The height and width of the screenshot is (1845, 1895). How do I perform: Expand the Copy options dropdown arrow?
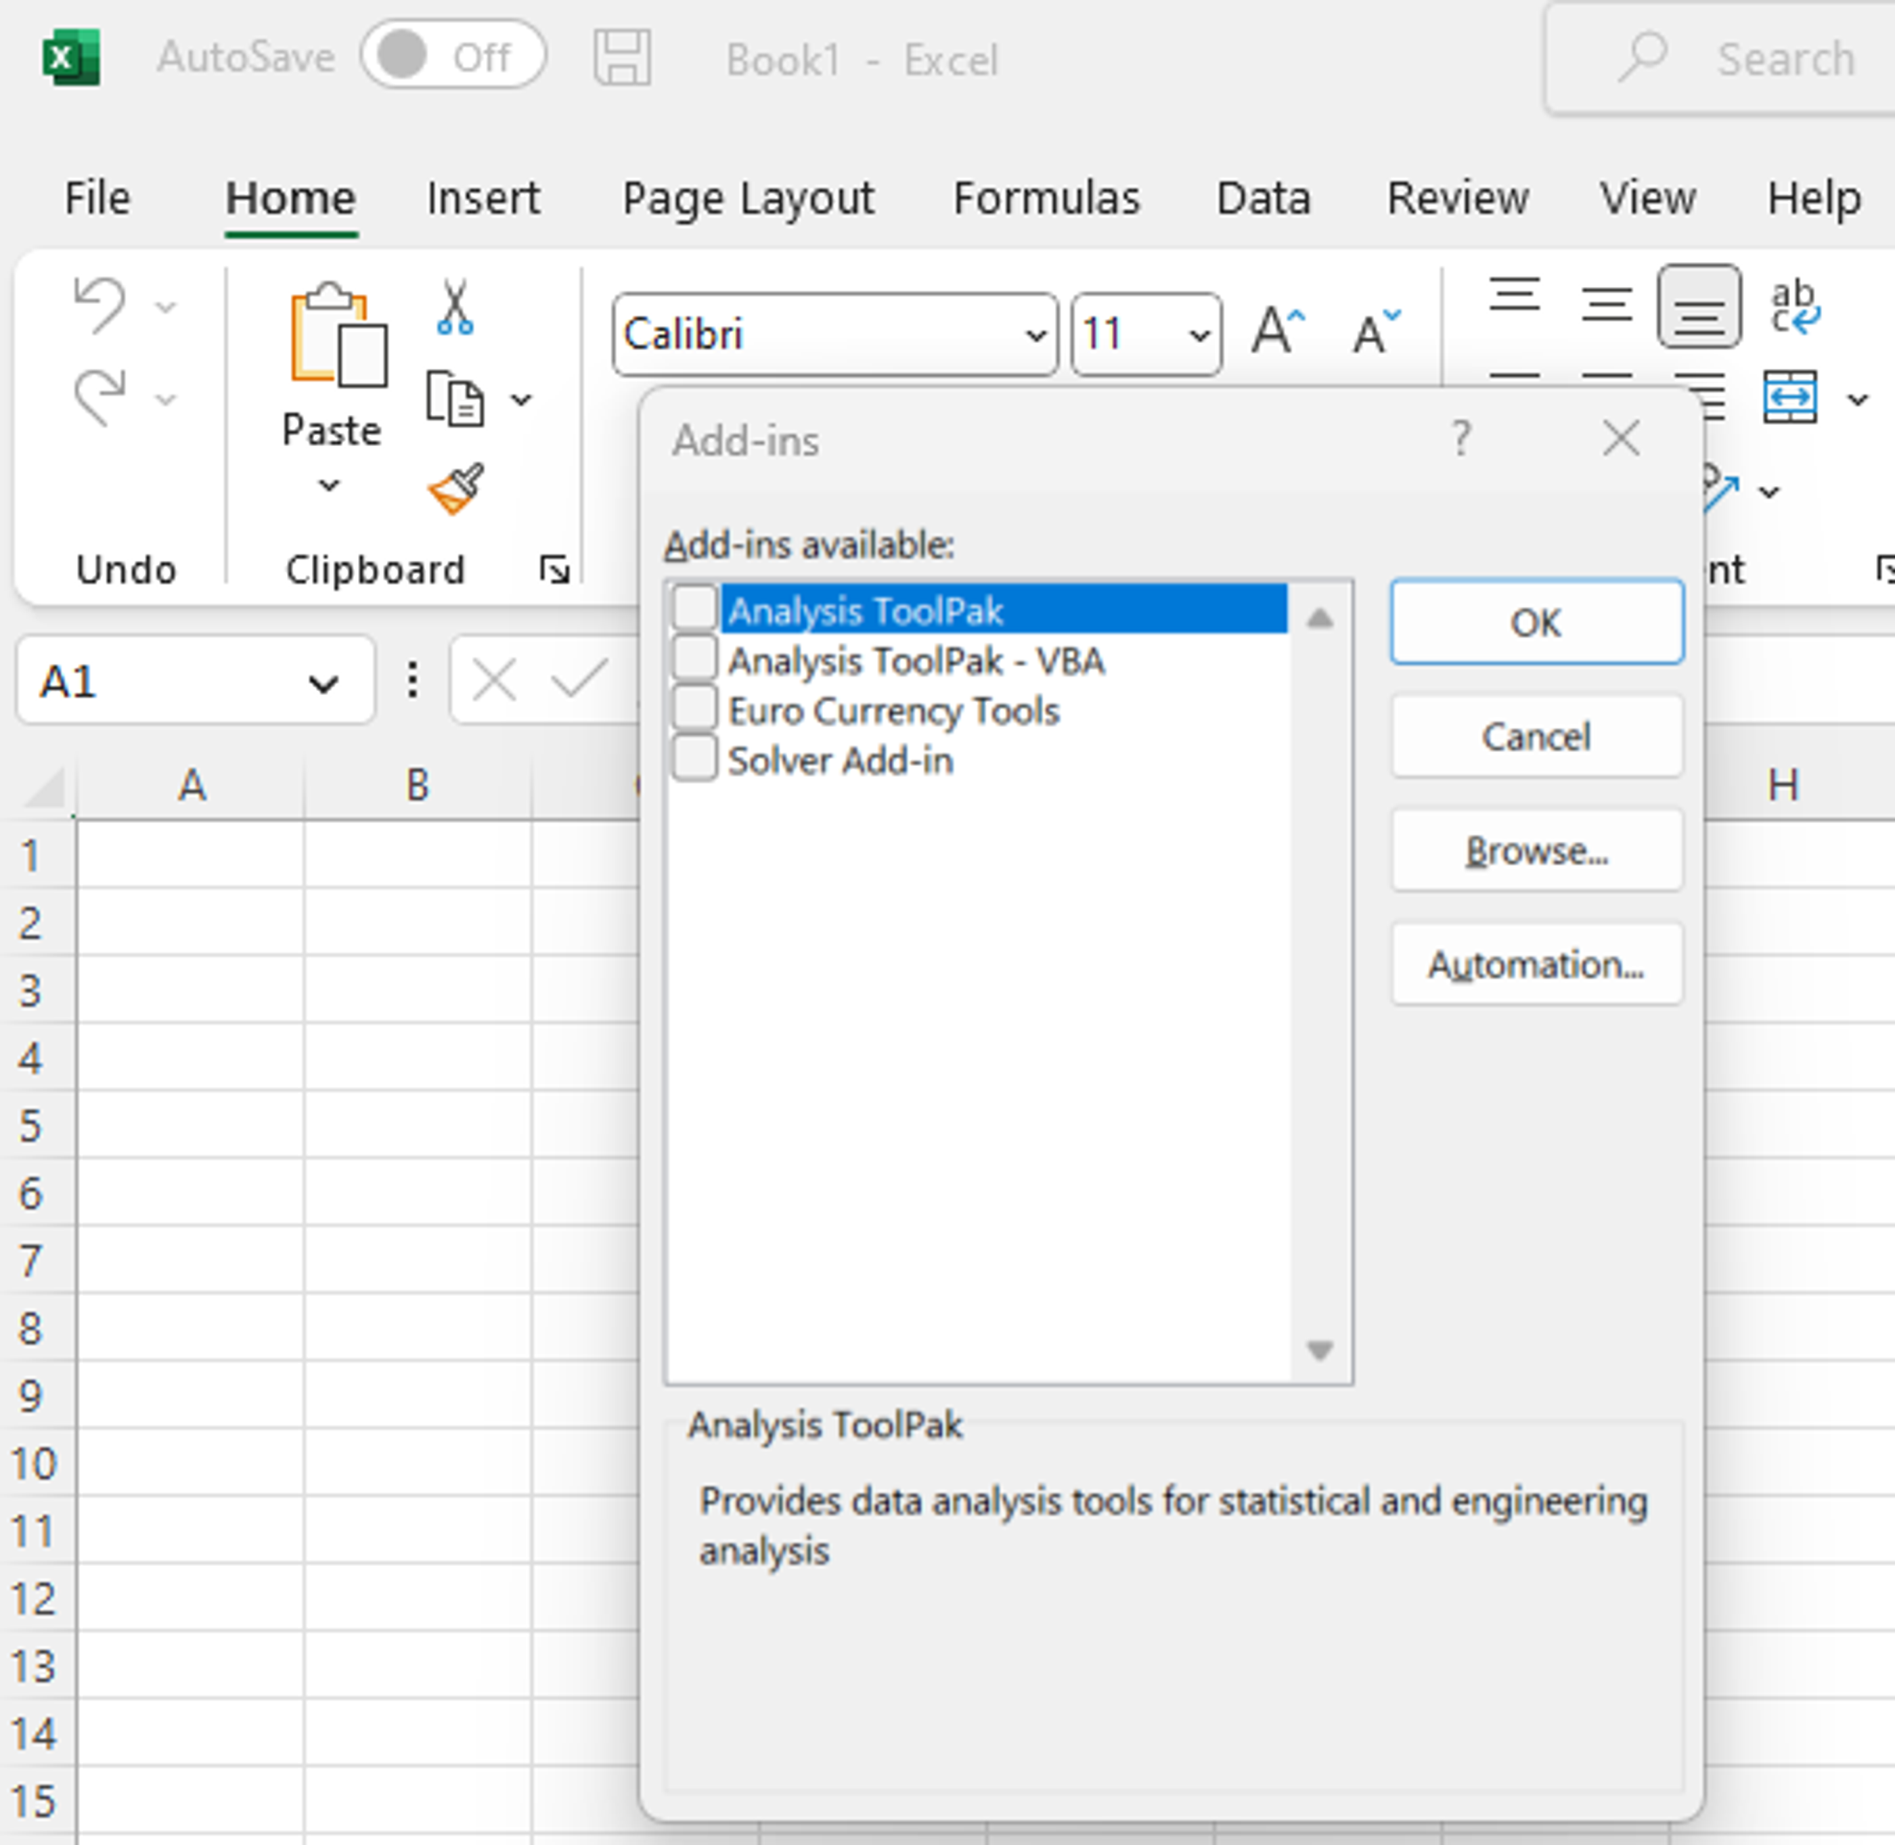tap(521, 398)
